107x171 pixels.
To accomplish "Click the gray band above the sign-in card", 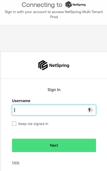I will tap(53, 38).
